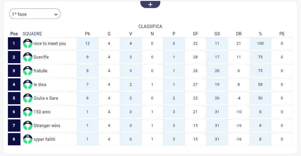Click the GF column header
Image resolution: width=301 pixels, height=156 pixels.
[x=195, y=34]
